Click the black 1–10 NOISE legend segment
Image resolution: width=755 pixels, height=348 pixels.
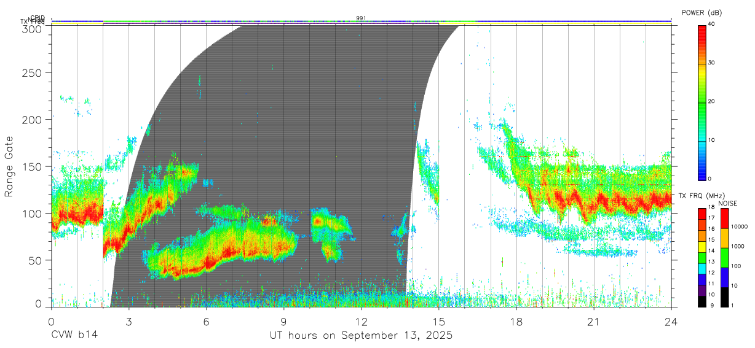(724, 297)
